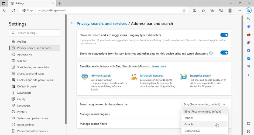The width and height of the screenshot is (254, 135).
Task: Disable search and site suggestions toggle
Action: 224,35
